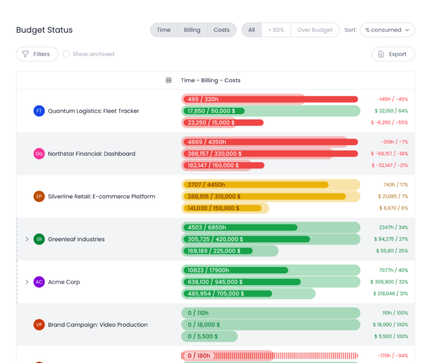444x363 pixels.
Task: Open Northstar Financial: Dashboard project
Action: 91,154
